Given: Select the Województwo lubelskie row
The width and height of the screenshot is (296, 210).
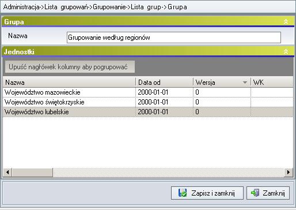Looking at the screenshot, I should click(x=148, y=112).
